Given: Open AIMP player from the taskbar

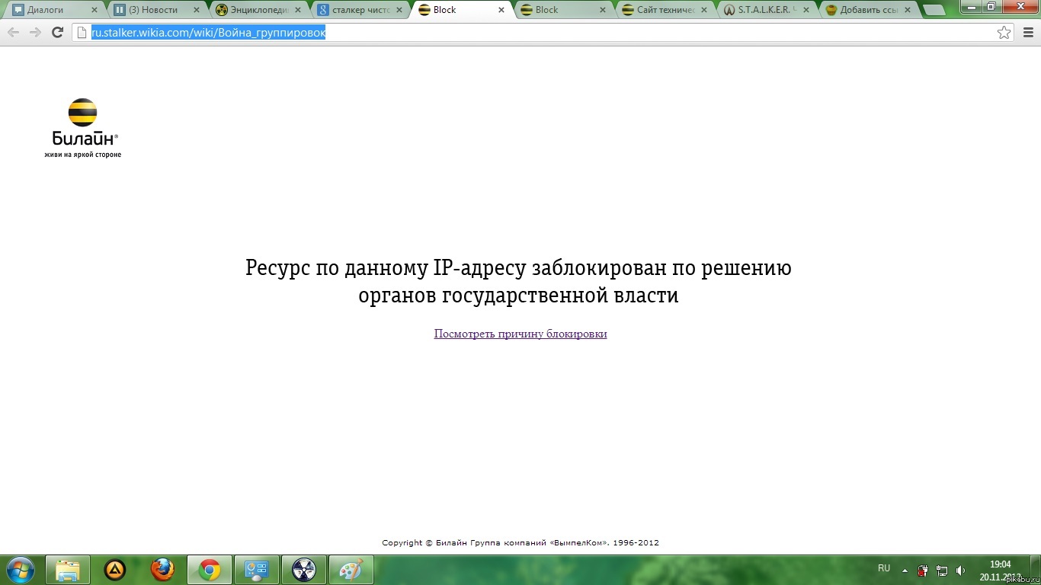Looking at the screenshot, I should tap(115, 570).
